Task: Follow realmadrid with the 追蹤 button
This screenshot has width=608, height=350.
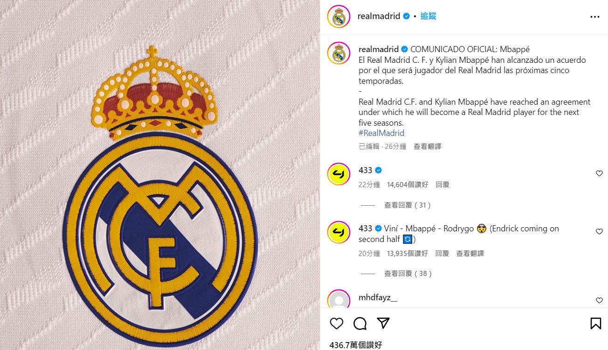Action: tap(428, 16)
